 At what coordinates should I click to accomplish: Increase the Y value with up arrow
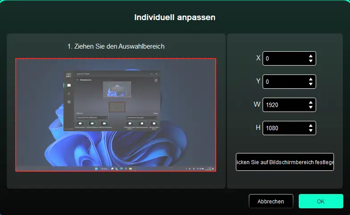tap(310, 79)
